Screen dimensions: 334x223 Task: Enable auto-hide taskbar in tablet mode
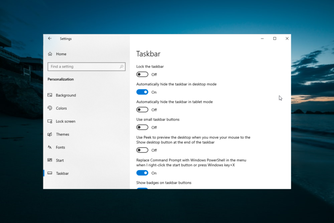pyautogui.click(x=142, y=110)
